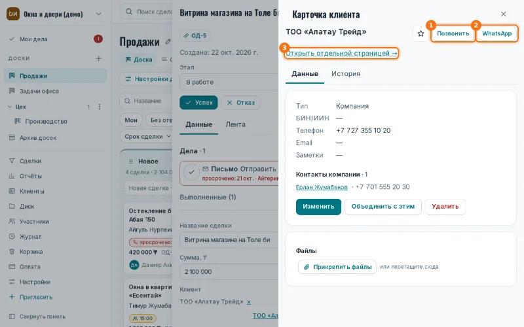Open the Задачи офиса board

coord(55,91)
